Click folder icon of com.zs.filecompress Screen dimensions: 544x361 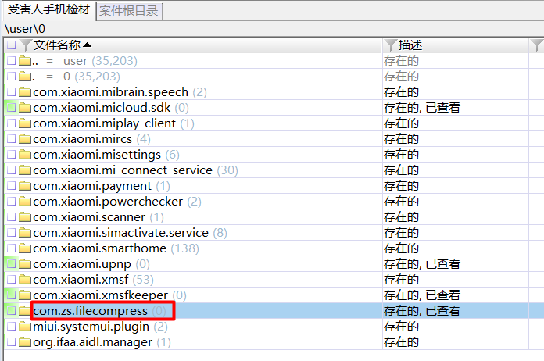tap(25, 311)
